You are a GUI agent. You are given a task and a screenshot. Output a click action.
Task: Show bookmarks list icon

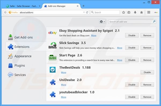[129, 12]
